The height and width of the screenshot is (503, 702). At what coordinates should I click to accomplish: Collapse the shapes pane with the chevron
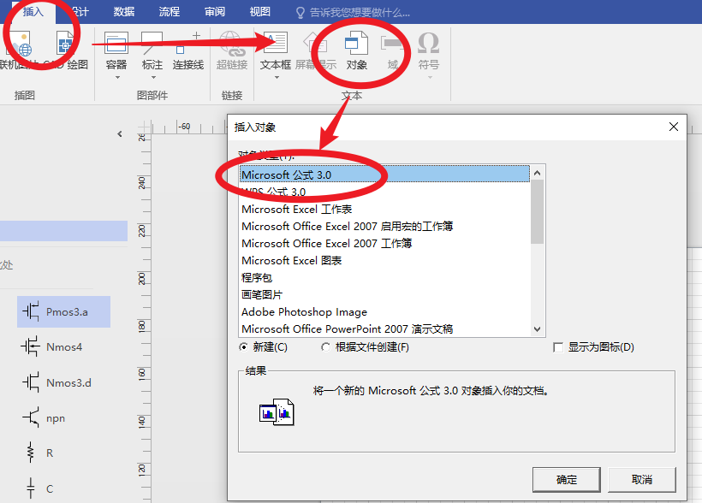[x=120, y=133]
